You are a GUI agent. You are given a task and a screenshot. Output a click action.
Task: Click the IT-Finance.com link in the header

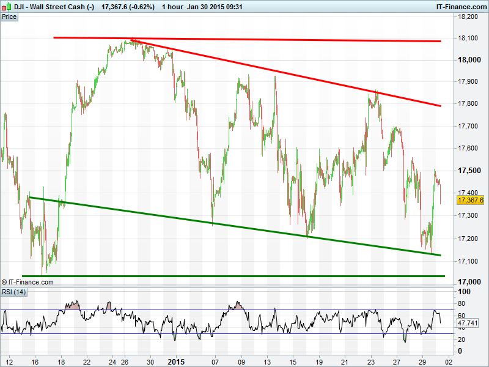pyautogui.click(x=461, y=7)
